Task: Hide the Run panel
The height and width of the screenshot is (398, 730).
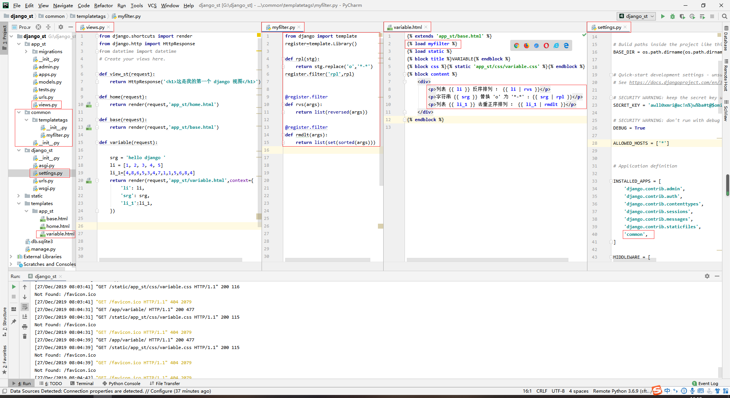Action: pos(717,276)
